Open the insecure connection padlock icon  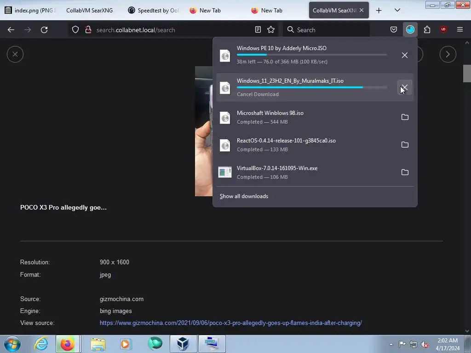click(88, 30)
